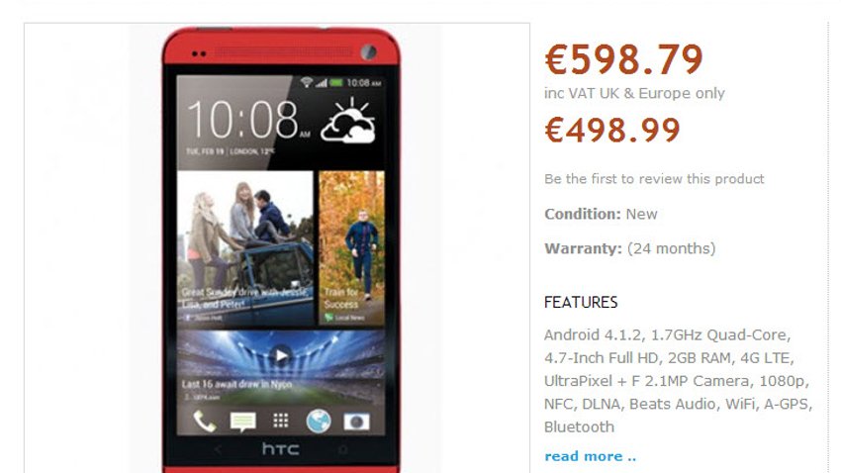
Task: Open the Train for Success tile
Action: tap(352, 248)
